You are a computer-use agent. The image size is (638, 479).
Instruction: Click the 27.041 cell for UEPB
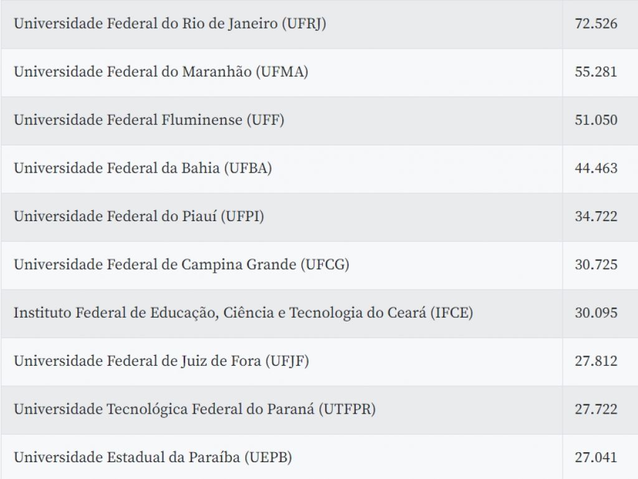[596, 457]
